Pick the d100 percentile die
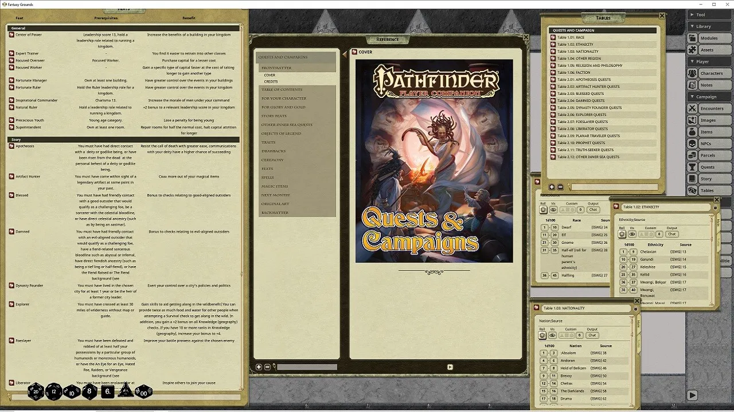 [143, 392]
